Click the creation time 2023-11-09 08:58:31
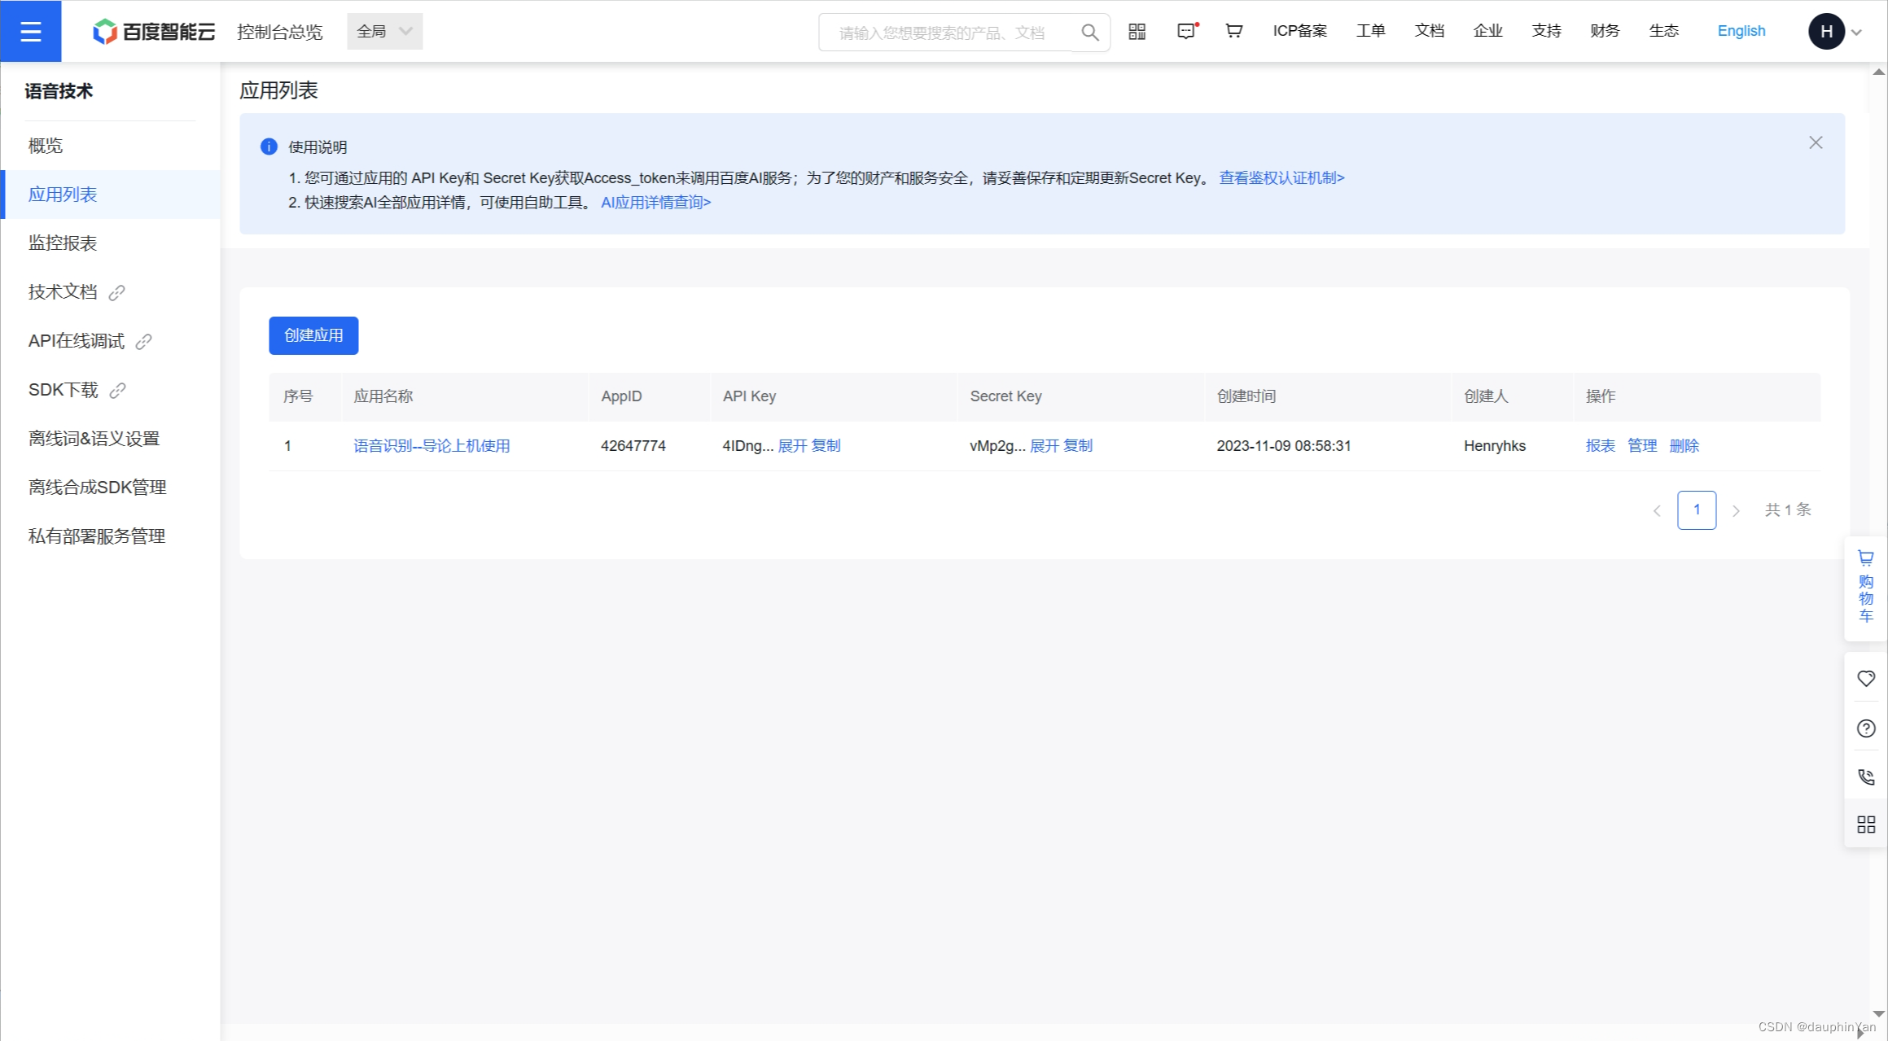1888x1041 pixels. pyautogui.click(x=1284, y=445)
